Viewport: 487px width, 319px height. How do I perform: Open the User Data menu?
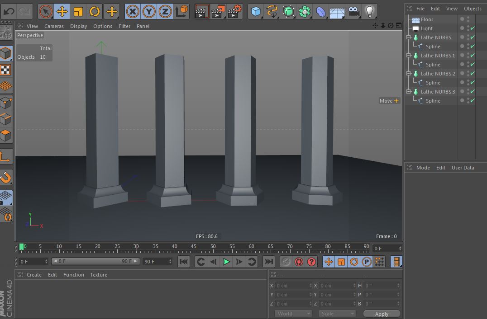(x=463, y=168)
